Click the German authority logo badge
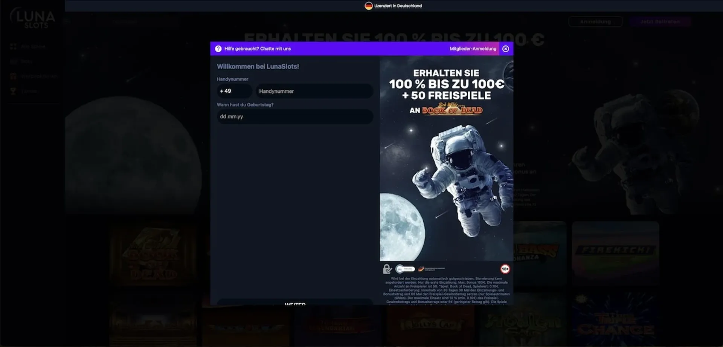 tap(432, 269)
